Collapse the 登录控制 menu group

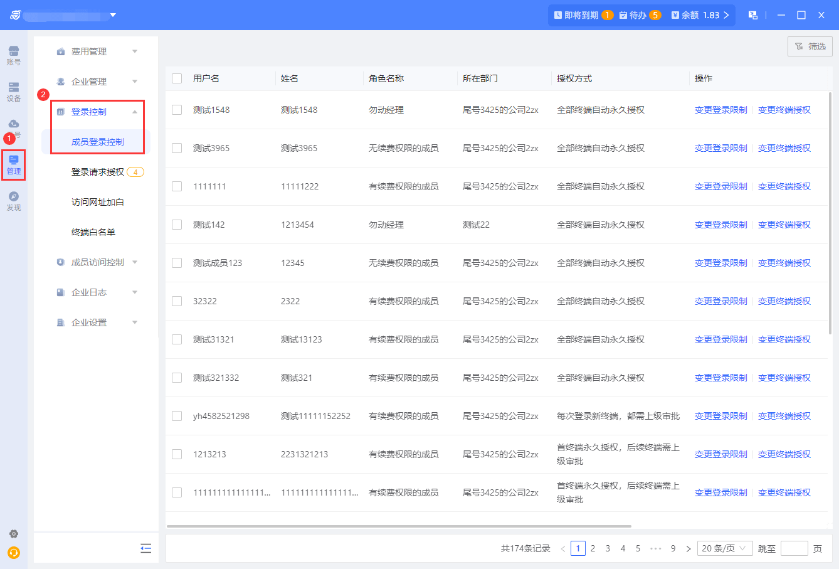[135, 112]
